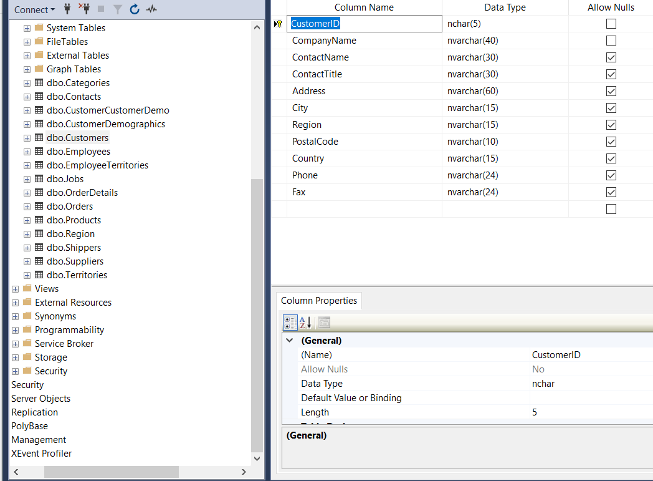Select the Phone column row
This screenshot has width=653, height=481.
tap(462, 175)
